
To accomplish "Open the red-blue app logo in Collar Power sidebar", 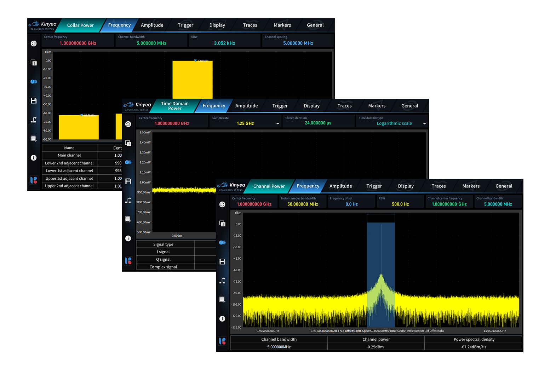I will pos(34,180).
